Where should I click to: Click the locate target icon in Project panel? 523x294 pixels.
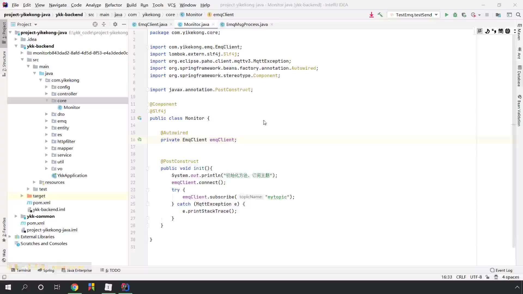click(95, 24)
